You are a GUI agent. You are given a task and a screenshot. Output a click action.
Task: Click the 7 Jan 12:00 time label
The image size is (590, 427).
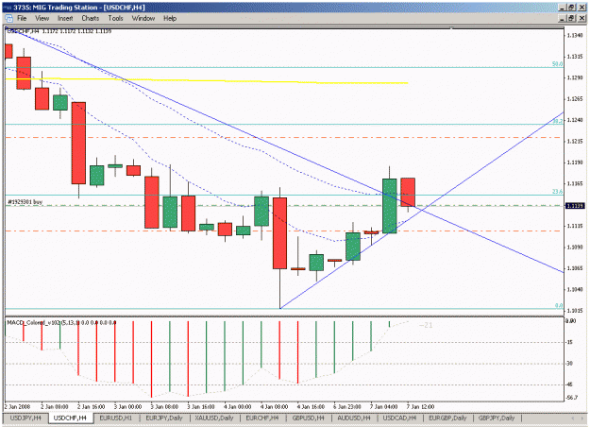click(x=420, y=407)
